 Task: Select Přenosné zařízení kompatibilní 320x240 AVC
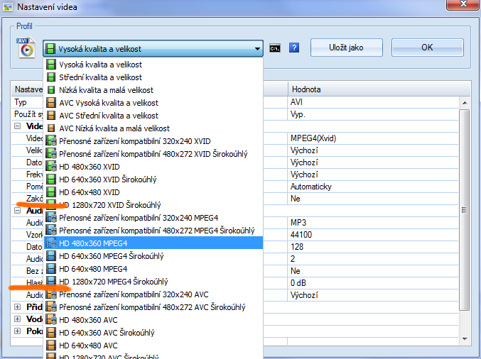tap(153, 294)
